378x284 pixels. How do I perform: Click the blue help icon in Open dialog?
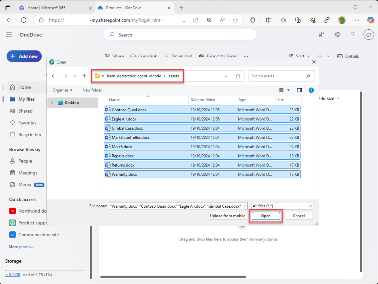[311, 90]
